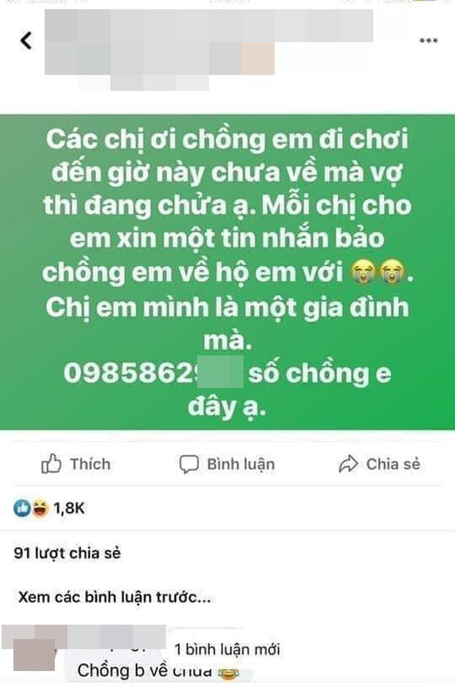This screenshot has height=687, width=455.
Task: Tap the 1 bình luận mới notice
Action: coord(227,649)
